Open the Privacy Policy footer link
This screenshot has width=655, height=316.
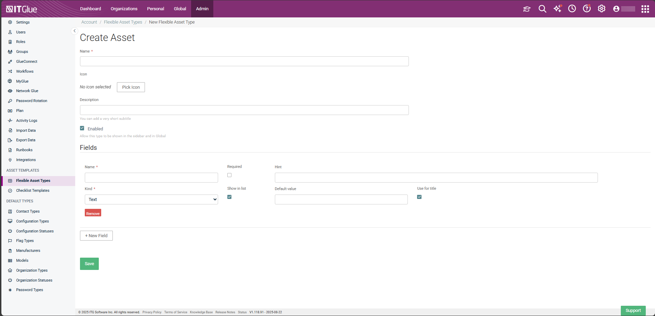(152, 312)
